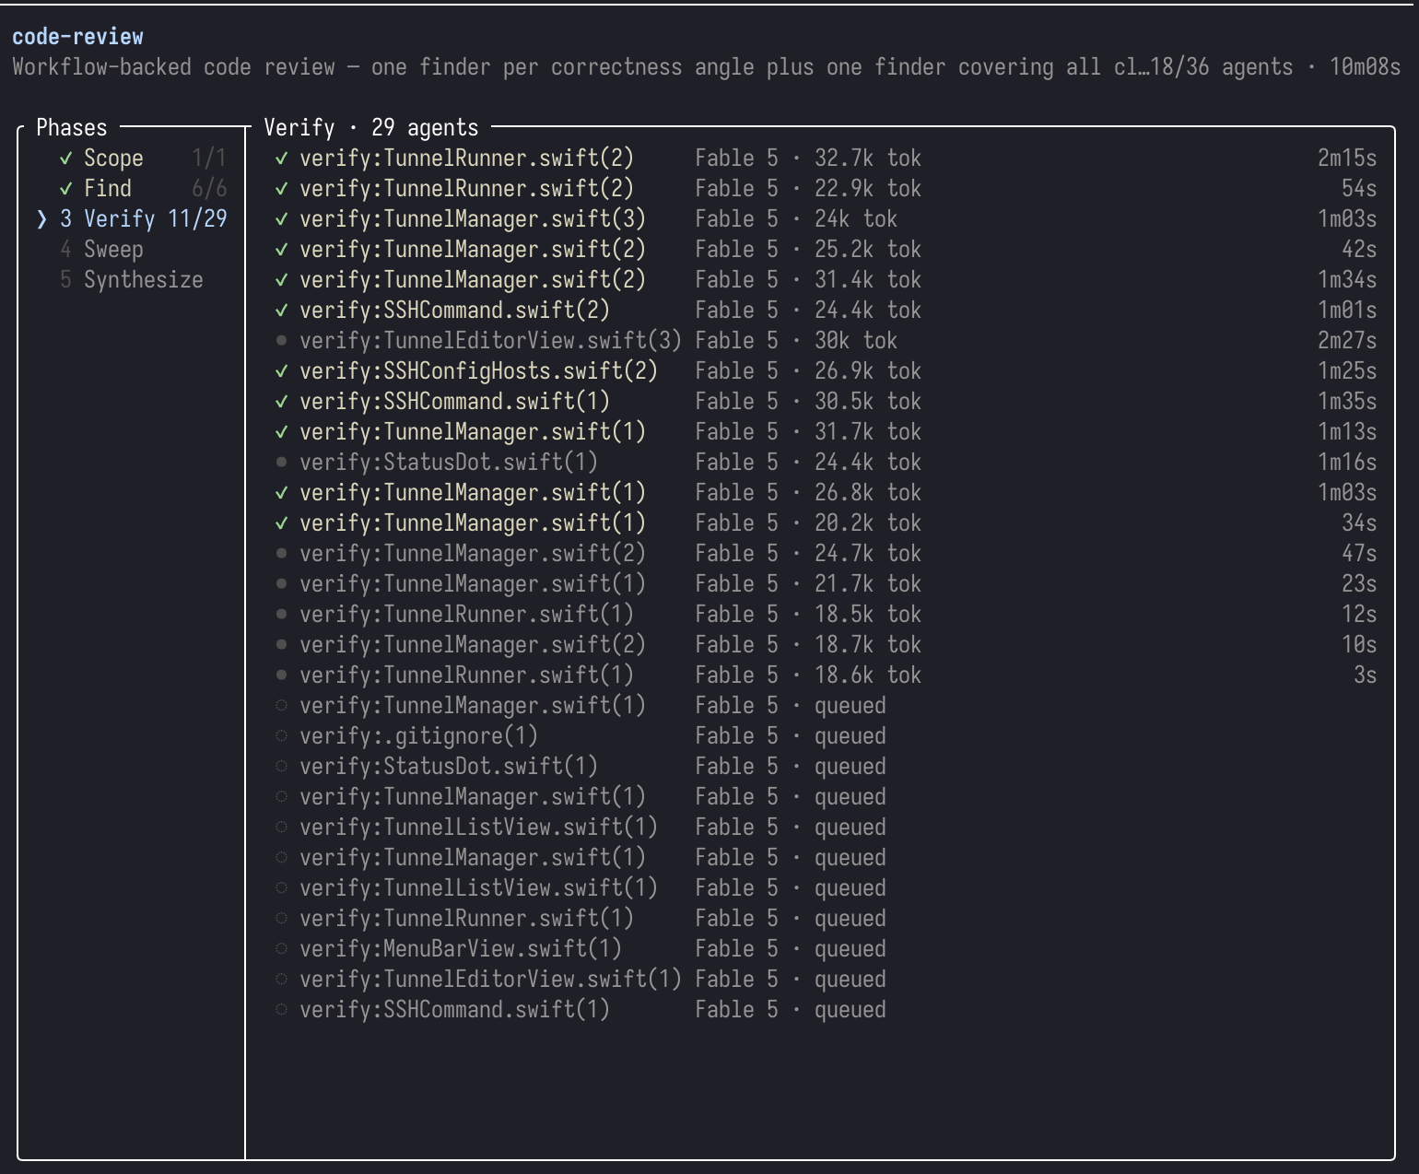Click the 11/29 progress count for Verify
Viewport: 1419px width, 1174px height.
197,219
